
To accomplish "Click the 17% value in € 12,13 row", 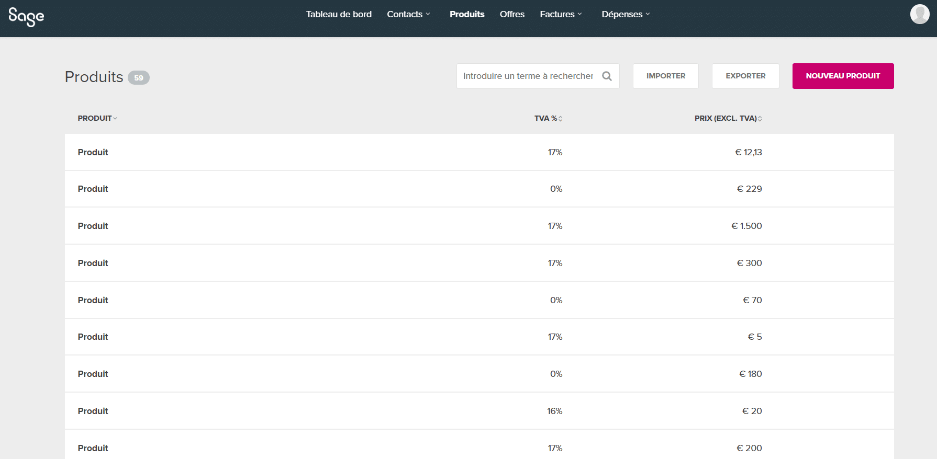I will tap(555, 152).
